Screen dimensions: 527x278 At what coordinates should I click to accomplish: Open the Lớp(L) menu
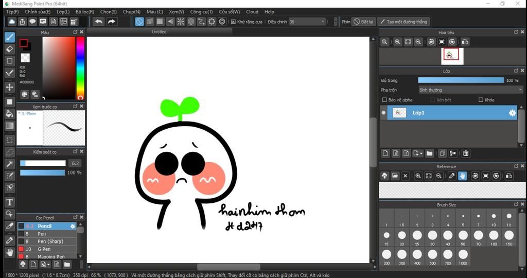coord(63,12)
